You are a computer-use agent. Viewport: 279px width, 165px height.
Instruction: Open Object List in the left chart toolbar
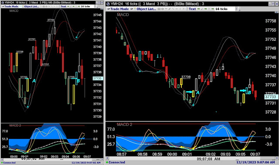(31, 7)
